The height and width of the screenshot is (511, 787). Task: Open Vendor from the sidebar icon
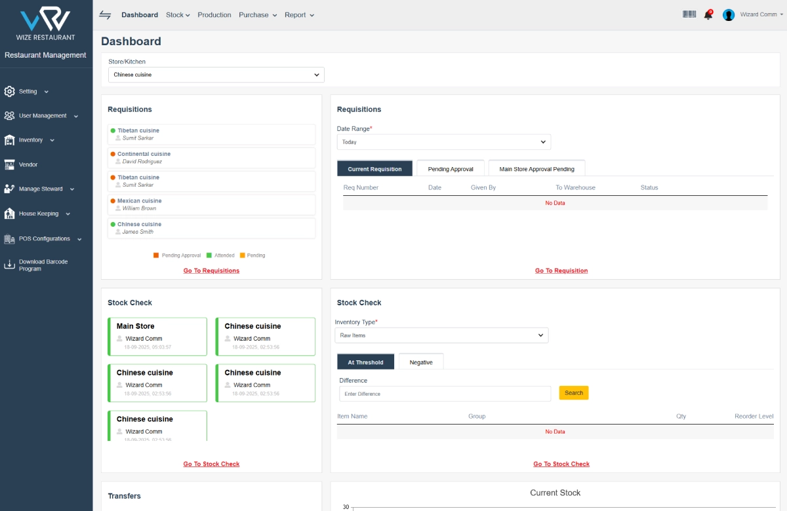[x=9, y=164]
